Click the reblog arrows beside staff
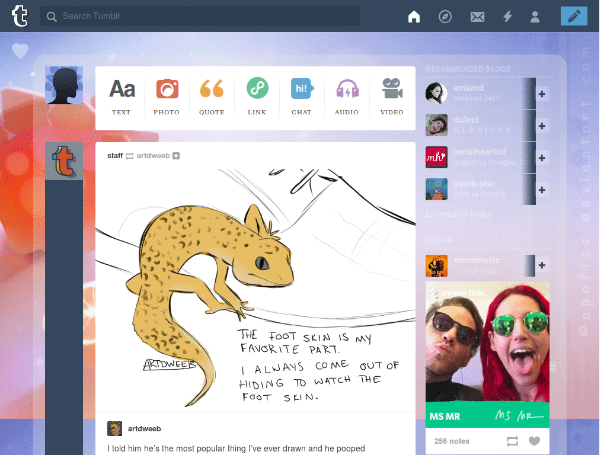This screenshot has width=607, height=455. (x=130, y=156)
